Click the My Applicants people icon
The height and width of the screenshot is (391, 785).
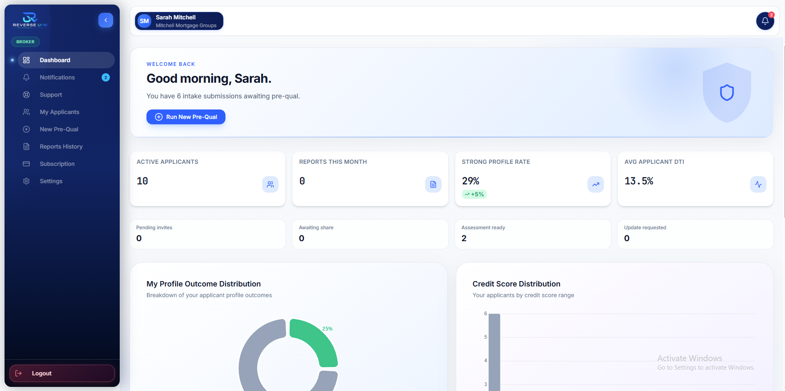(26, 112)
